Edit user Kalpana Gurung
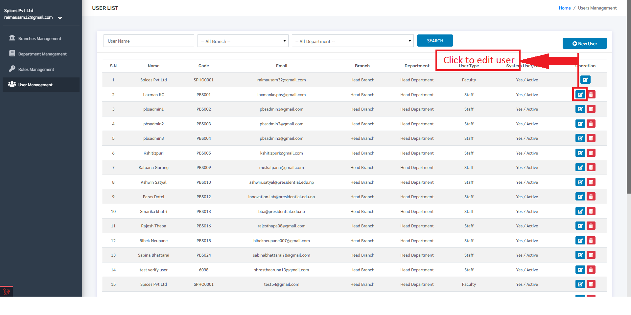The image size is (631, 315). [580, 167]
